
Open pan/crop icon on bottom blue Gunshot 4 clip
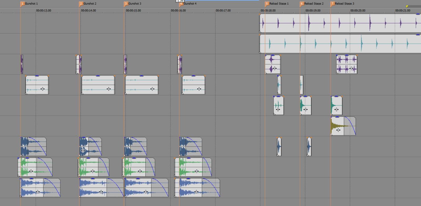197,192
